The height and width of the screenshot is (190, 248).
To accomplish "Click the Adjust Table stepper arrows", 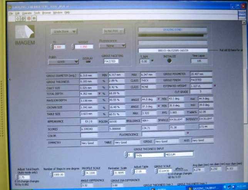I will [132, 172].
